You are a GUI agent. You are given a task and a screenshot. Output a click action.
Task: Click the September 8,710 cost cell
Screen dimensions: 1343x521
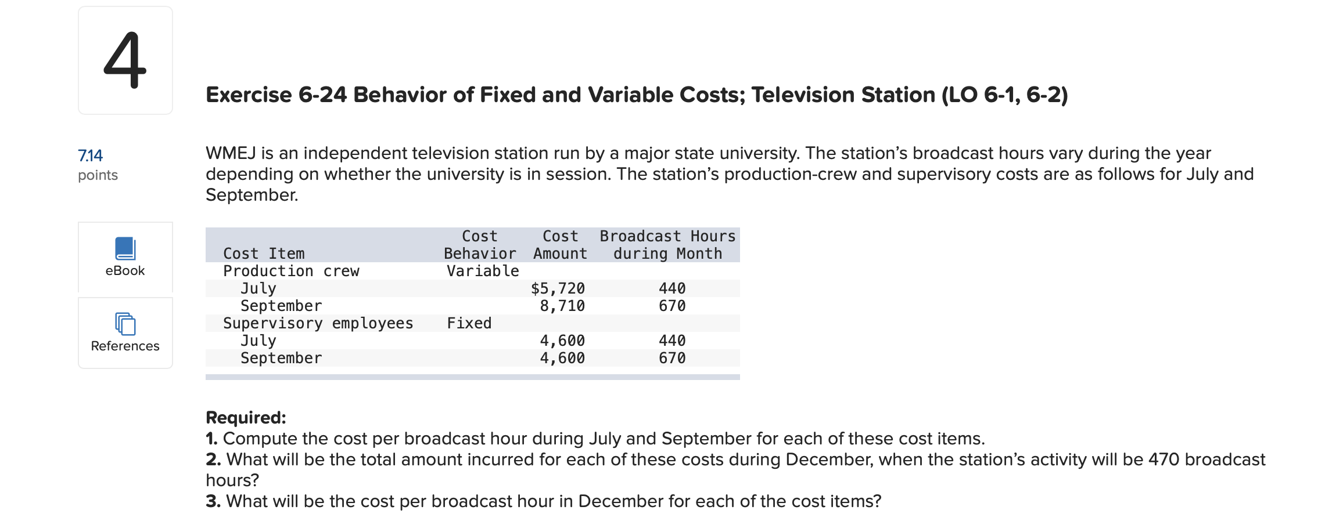click(561, 306)
